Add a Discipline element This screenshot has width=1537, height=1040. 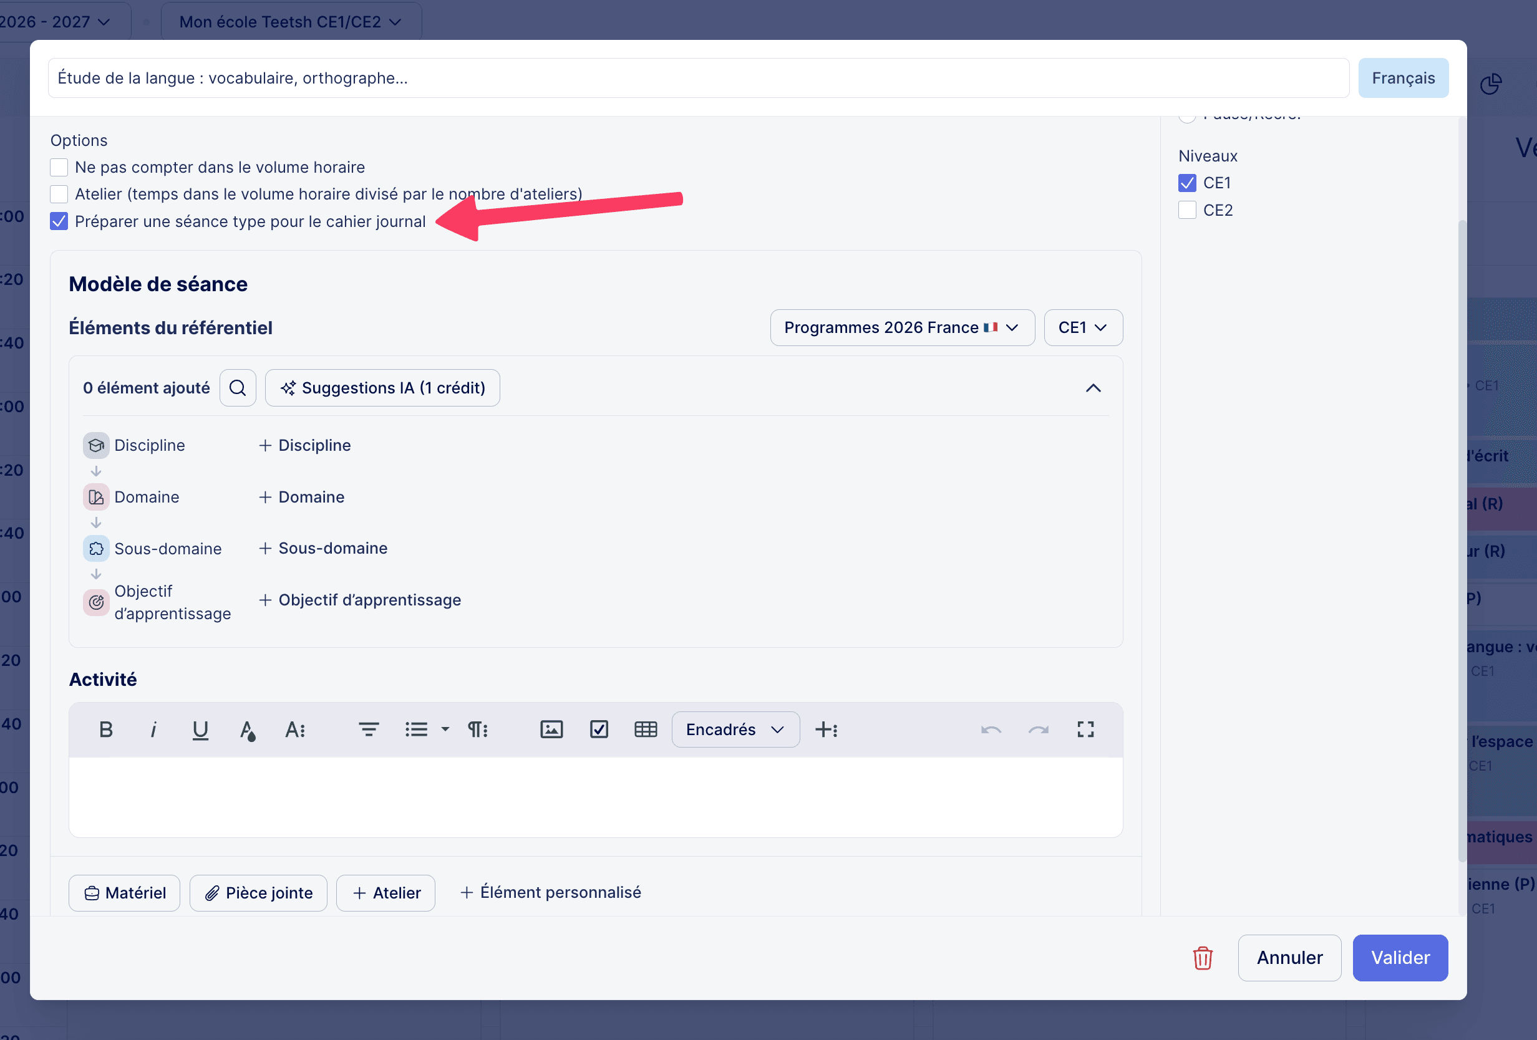pos(304,446)
